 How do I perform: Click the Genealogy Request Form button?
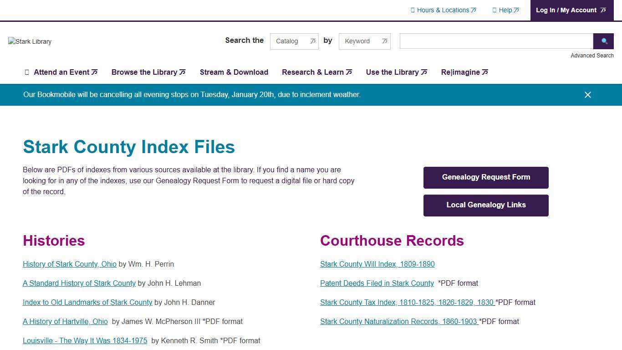pos(486,177)
